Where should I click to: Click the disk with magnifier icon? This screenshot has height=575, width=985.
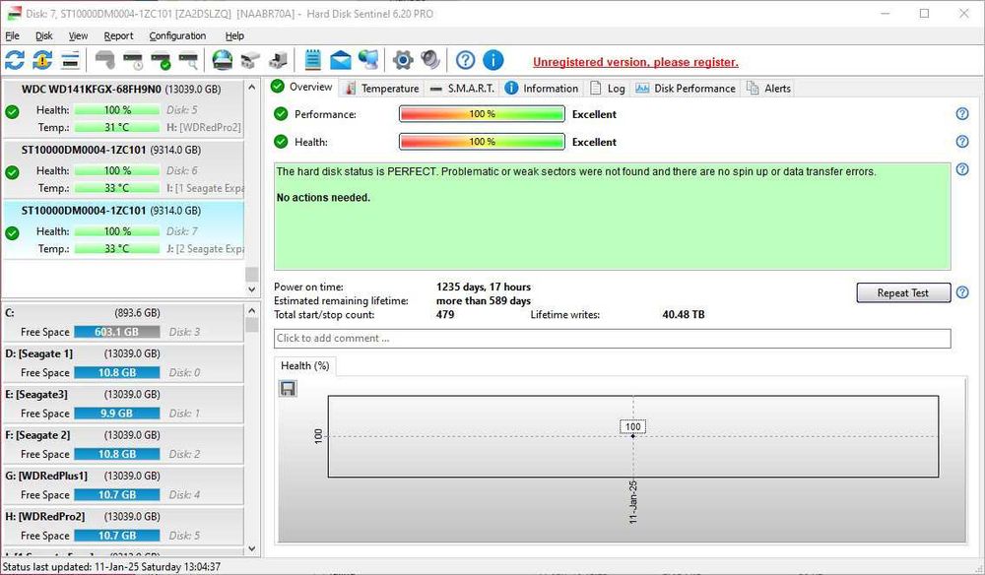coord(188,60)
